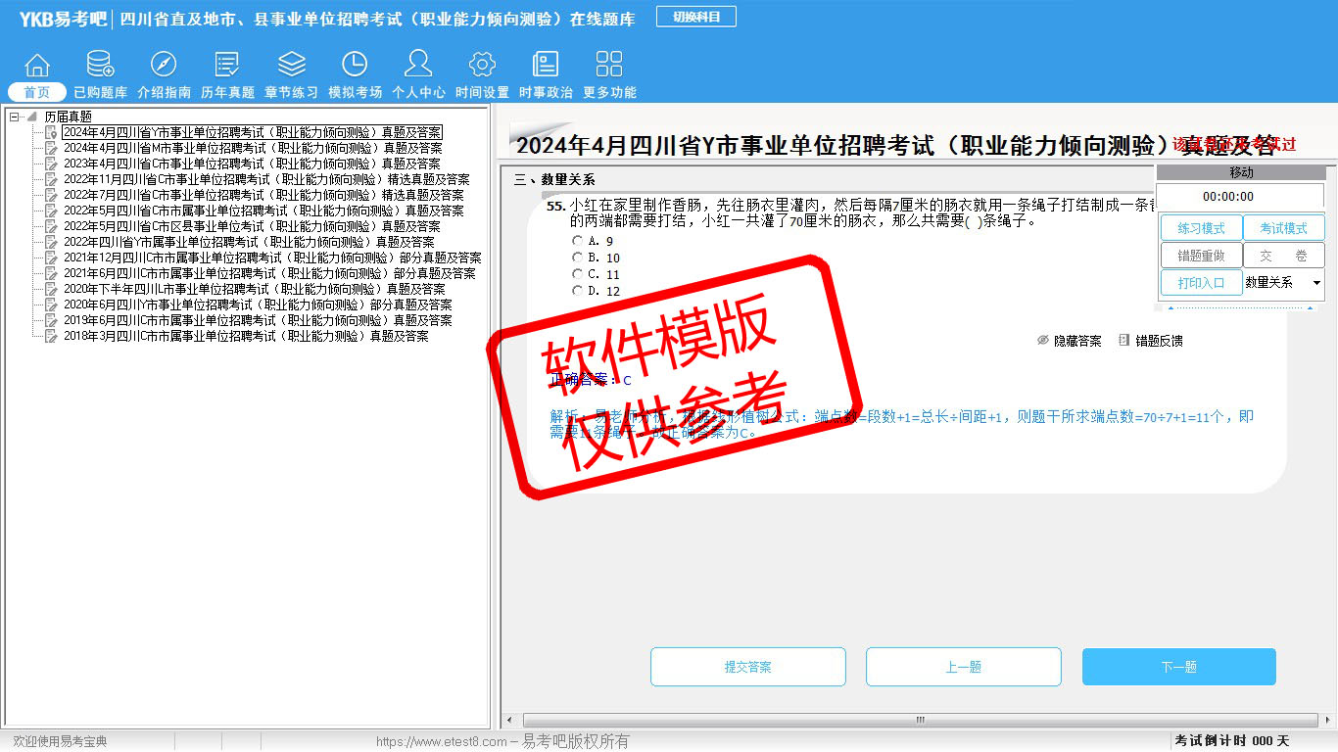Open the 介绍指南 compass icon
The height and width of the screenshot is (752, 1338).
coord(164,67)
